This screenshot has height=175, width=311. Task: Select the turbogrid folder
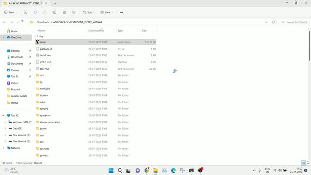coord(96,88)
